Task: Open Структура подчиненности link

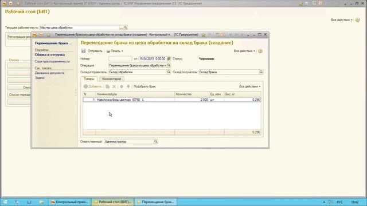Action: coord(52,61)
